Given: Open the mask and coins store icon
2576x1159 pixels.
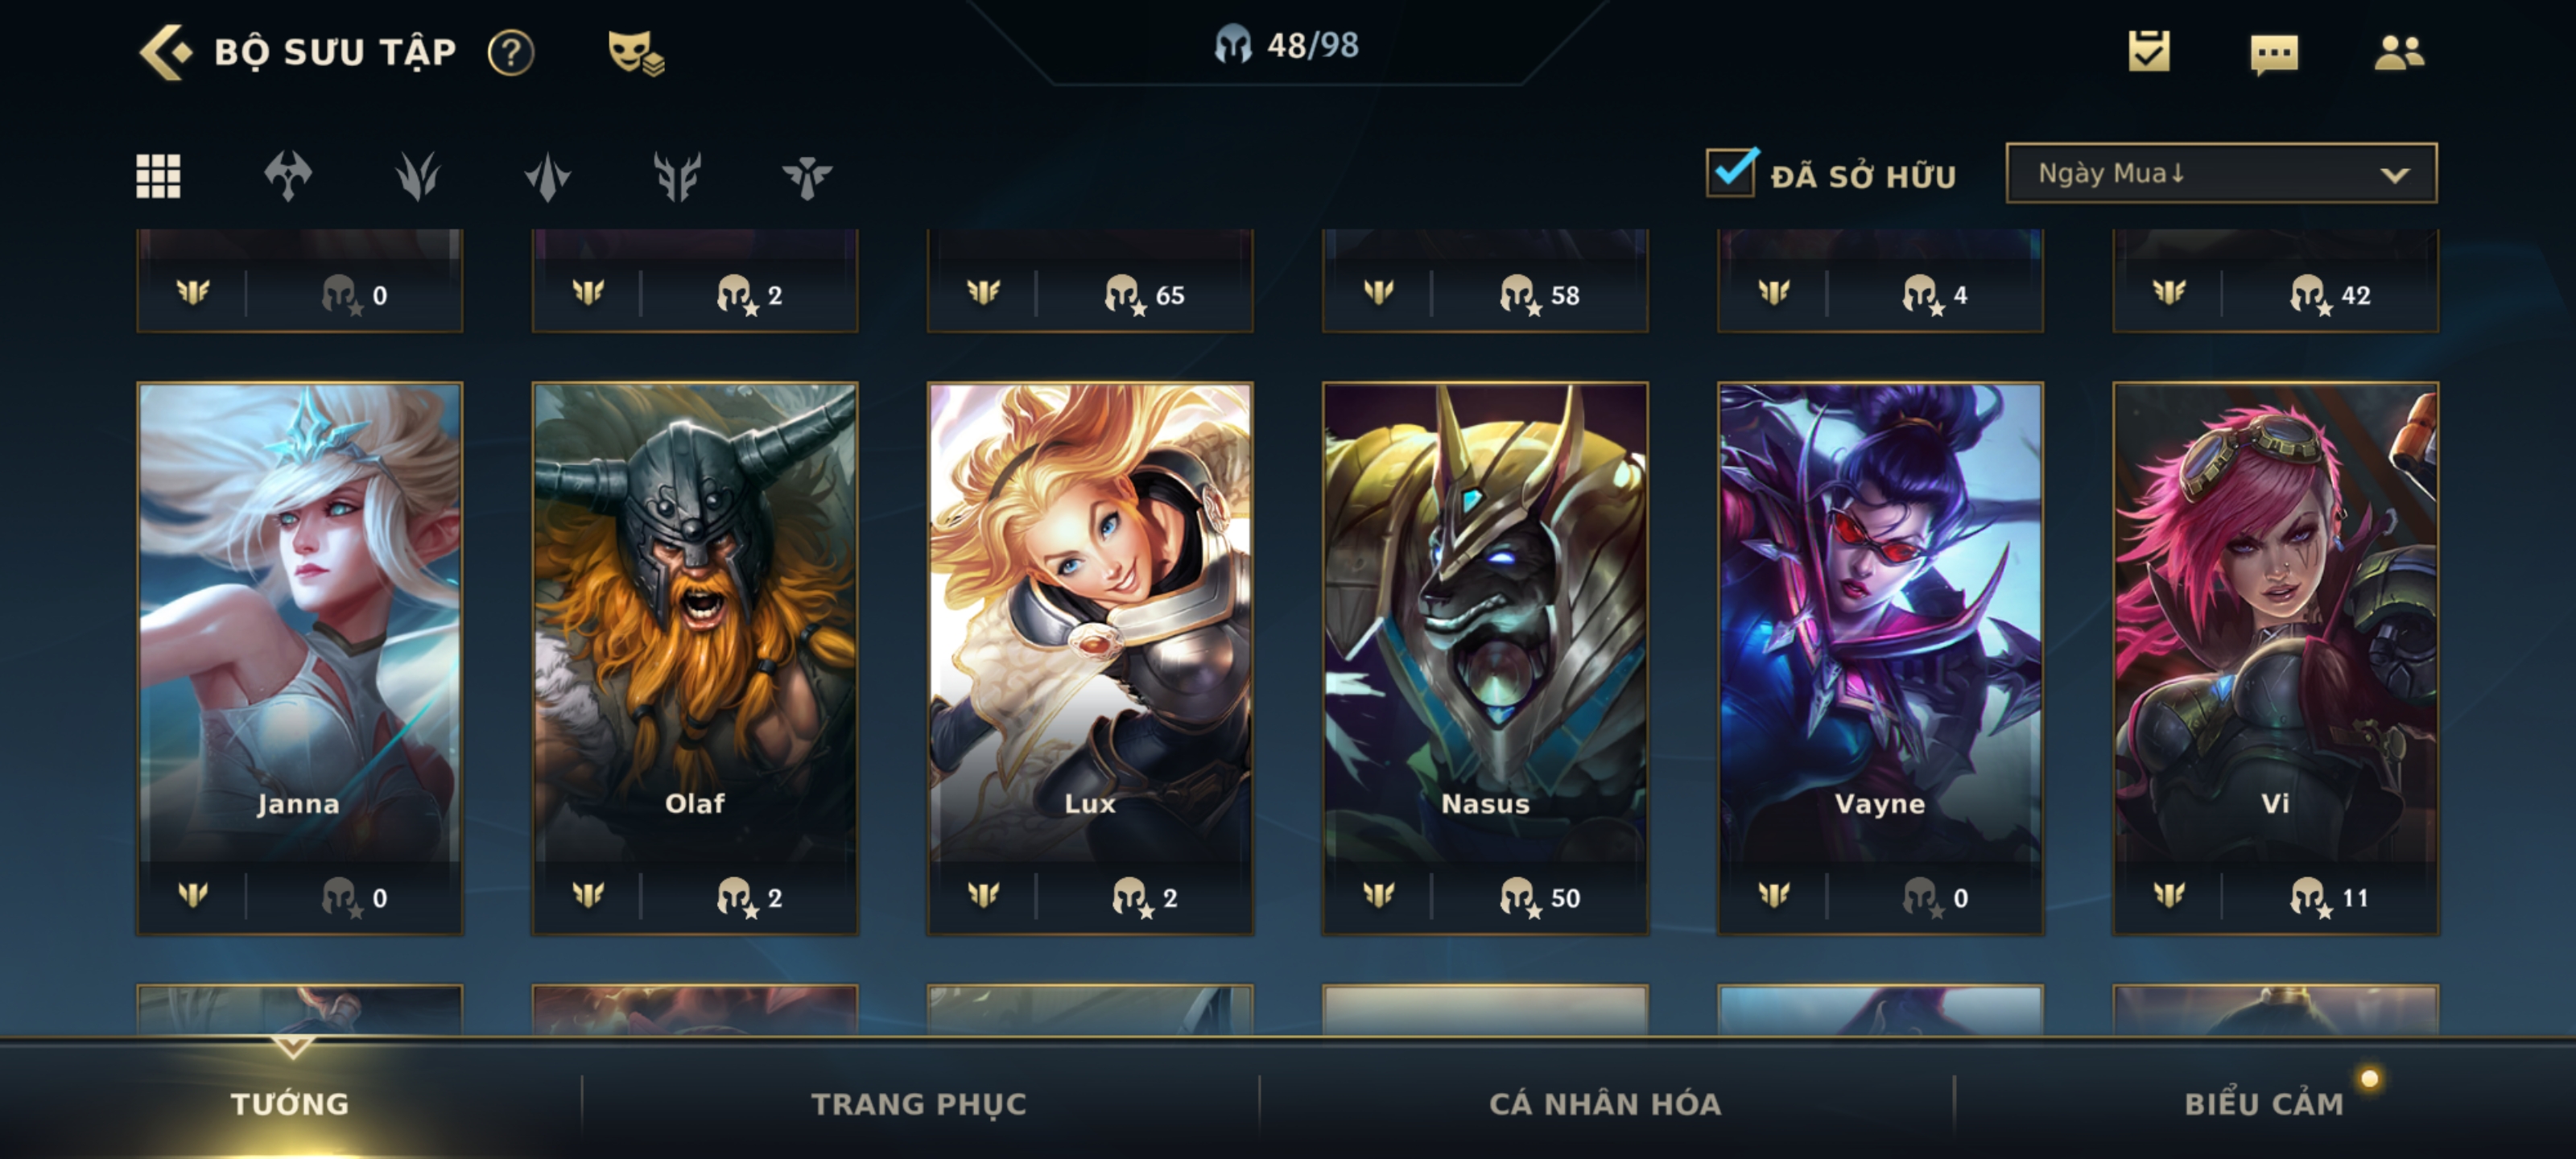Looking at the screenshot, I should click(x=636, y=53).
